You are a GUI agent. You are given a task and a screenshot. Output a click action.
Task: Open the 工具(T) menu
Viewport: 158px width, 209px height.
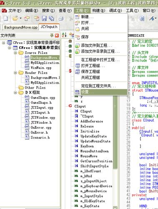pyautogui.click(x=132, y=10)
